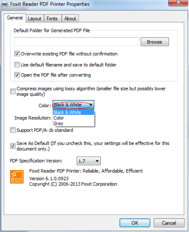This screenshot has width=189, height=232.
Task: Open the Fonts tab
Action: [52, 19]
